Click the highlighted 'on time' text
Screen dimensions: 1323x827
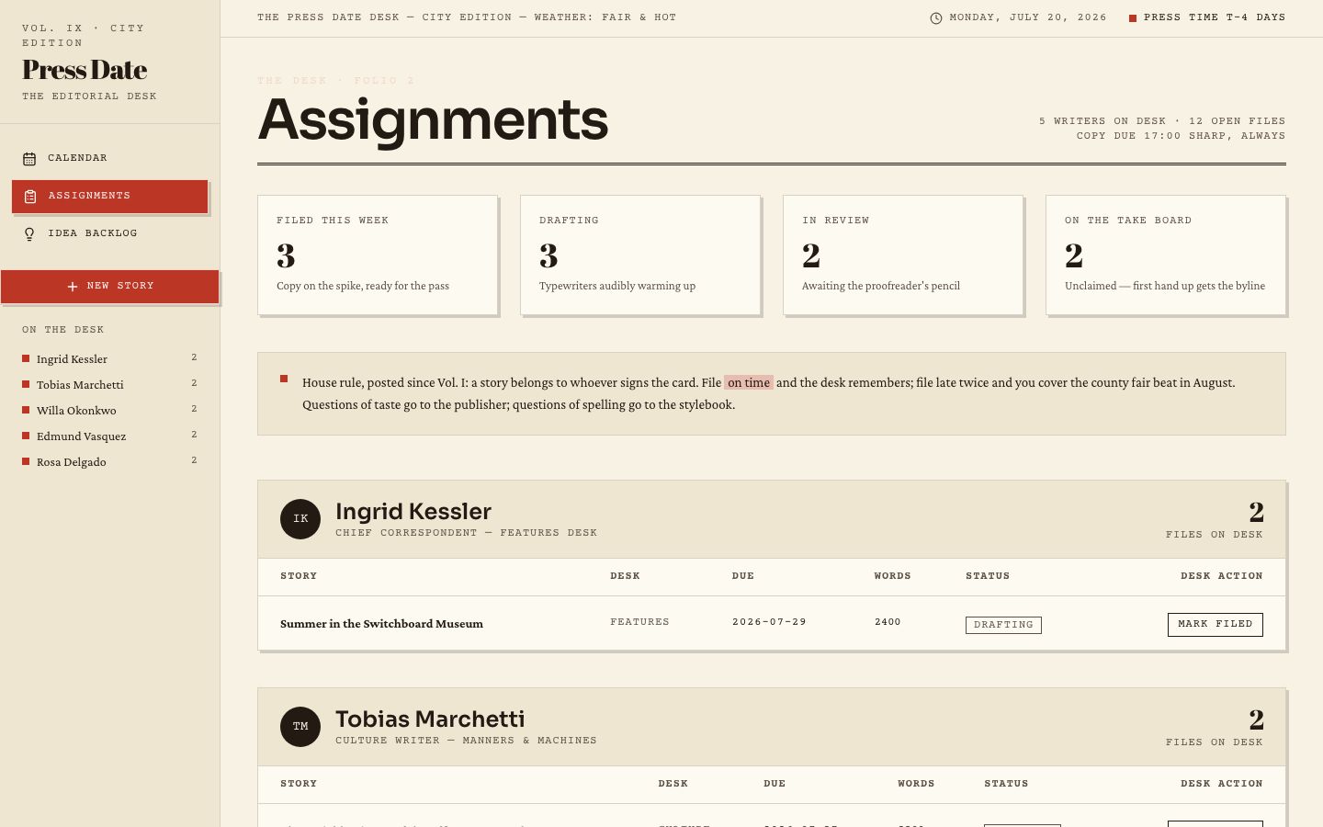coord(749,383)
